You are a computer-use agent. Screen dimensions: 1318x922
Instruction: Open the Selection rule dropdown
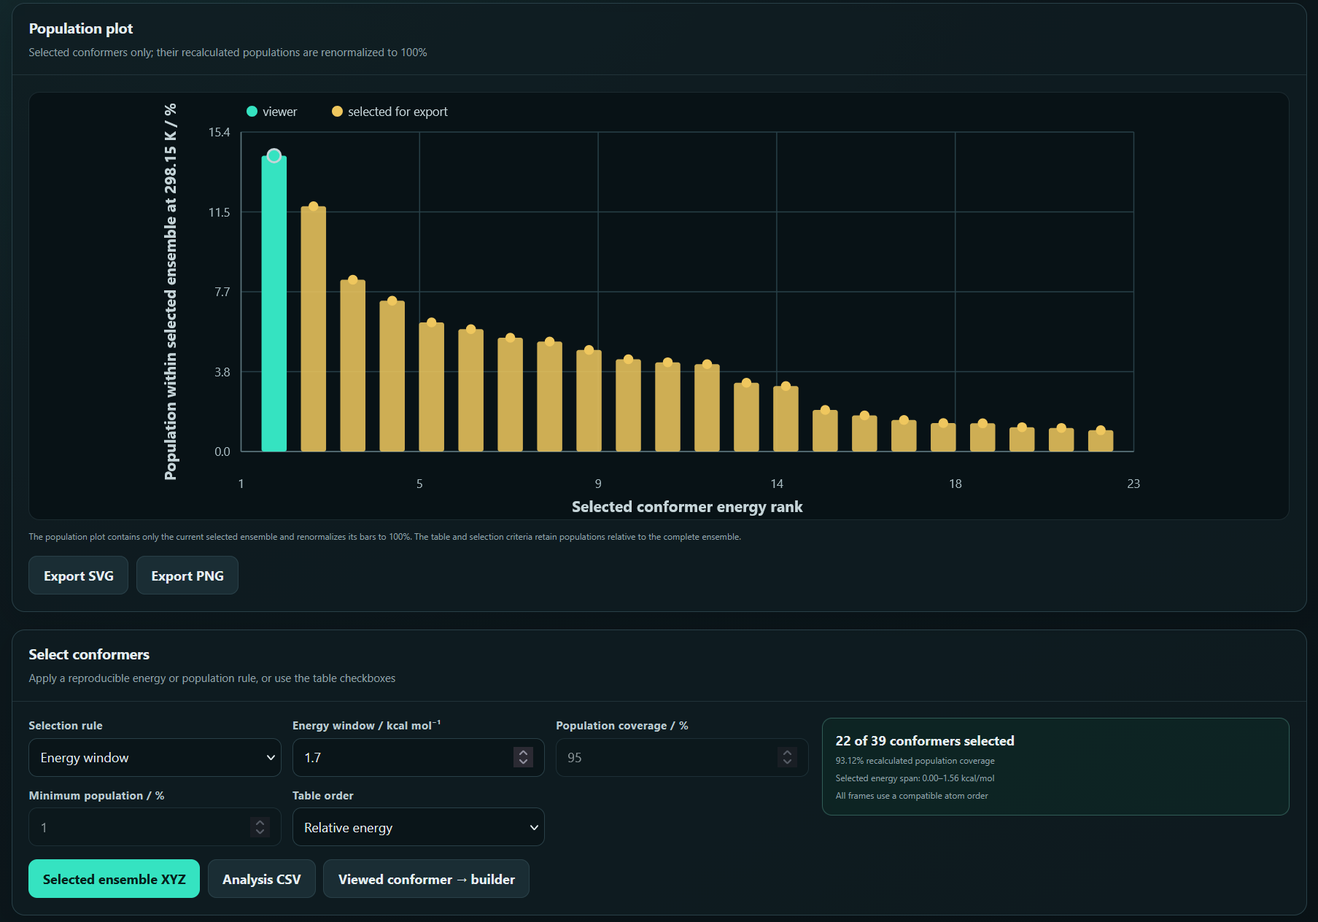pyautogui.click(x=155, y=757)
